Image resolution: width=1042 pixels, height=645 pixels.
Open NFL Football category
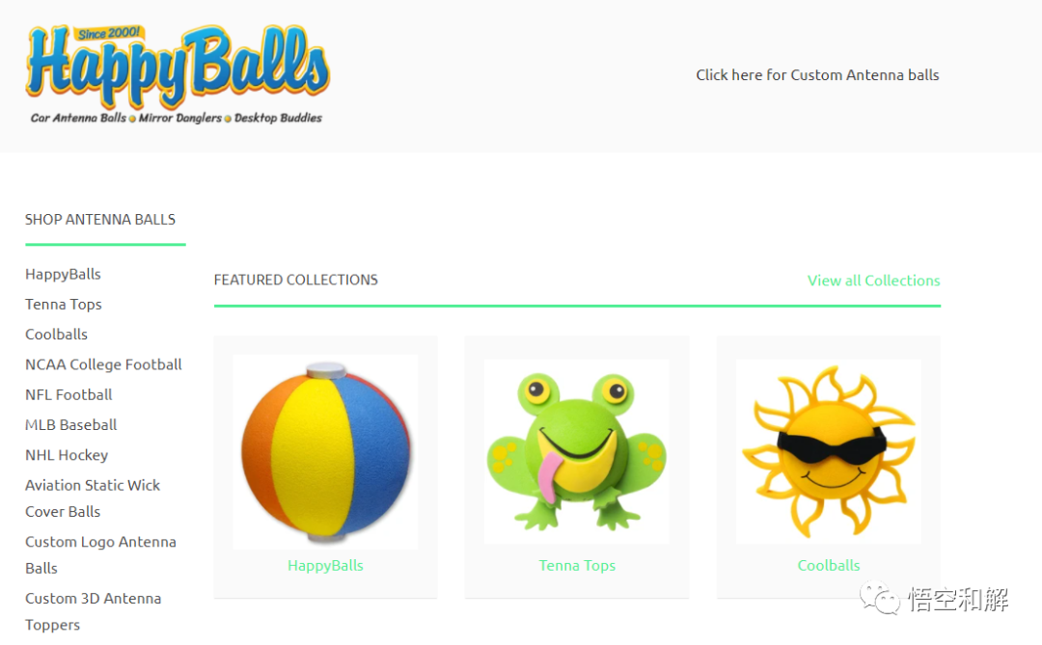pyautogui.click(x=69, y=394)
